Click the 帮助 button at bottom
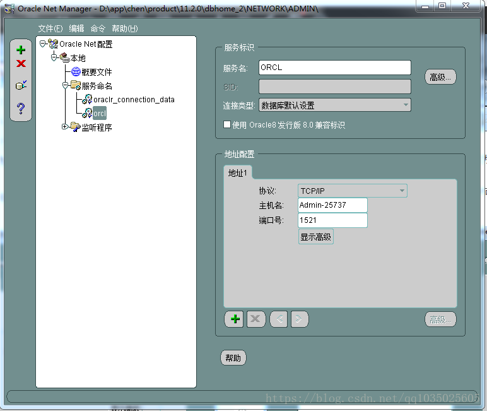The height and width of the screenshot is (411, 487). [233, 358]
